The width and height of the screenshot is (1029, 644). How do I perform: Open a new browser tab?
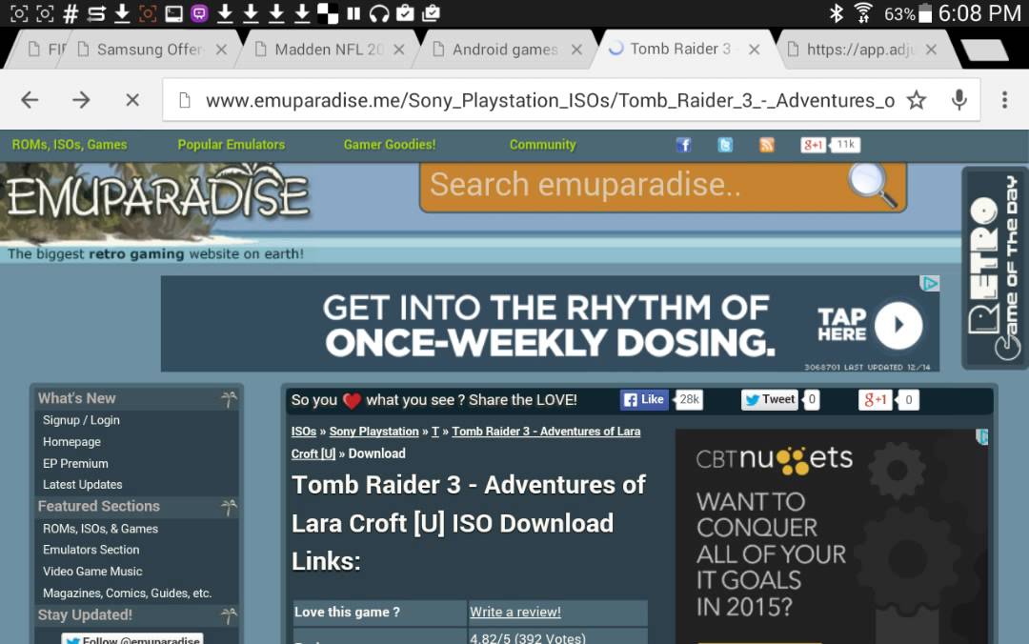click(983, 50)
